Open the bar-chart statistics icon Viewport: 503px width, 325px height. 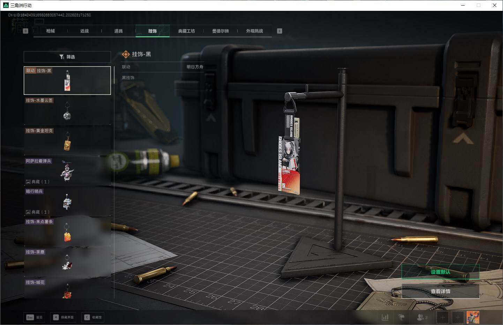[385, 317]
